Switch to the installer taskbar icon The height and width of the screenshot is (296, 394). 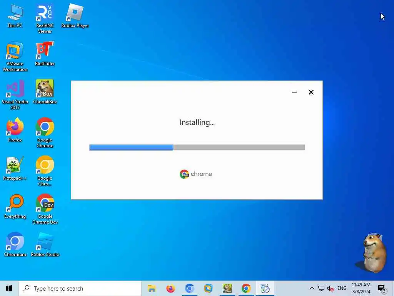265,288
